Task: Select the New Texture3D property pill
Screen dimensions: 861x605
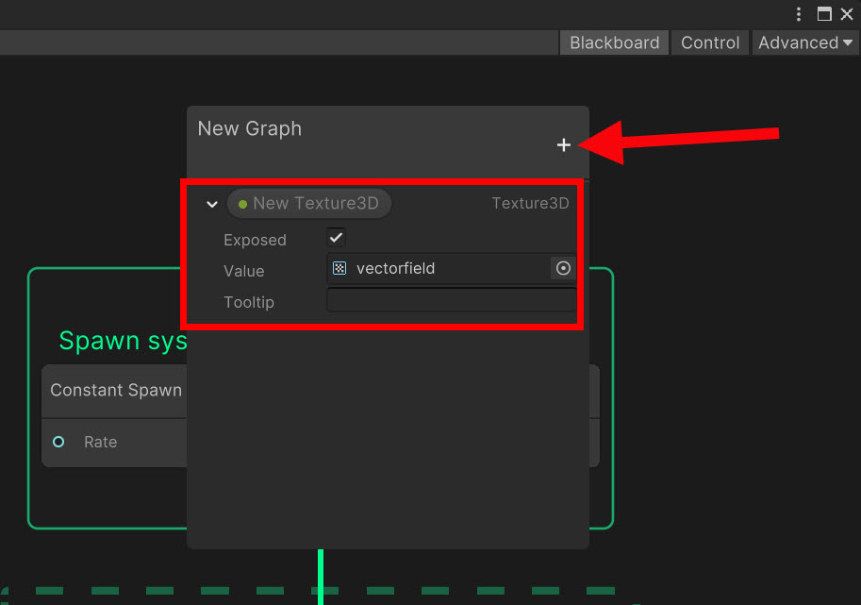Action: pos(309,203)
